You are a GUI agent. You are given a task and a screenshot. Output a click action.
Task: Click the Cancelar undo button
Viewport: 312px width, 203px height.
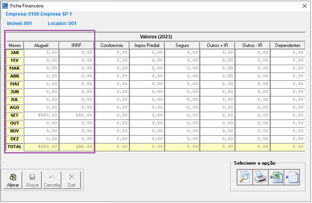tap(52, 181)
